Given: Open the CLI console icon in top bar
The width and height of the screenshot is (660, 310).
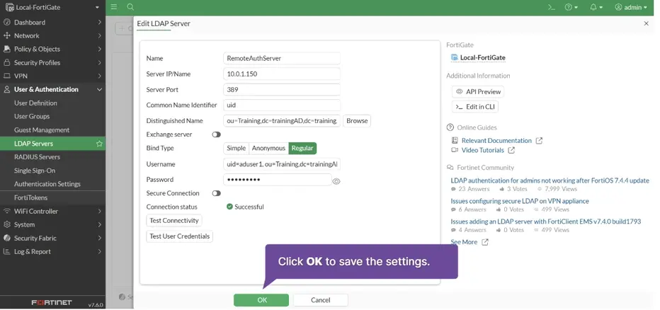Looking at the screenshot, I should pos(552,7).
